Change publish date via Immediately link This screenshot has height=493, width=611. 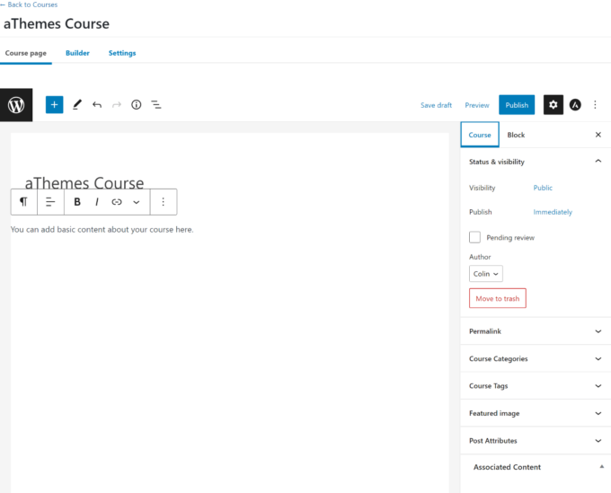(x=553, y=212)
